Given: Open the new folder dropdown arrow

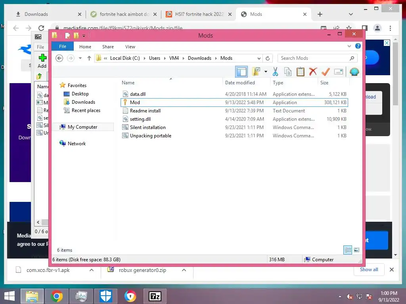Looking at the screenshot, I should click(266, 72).
